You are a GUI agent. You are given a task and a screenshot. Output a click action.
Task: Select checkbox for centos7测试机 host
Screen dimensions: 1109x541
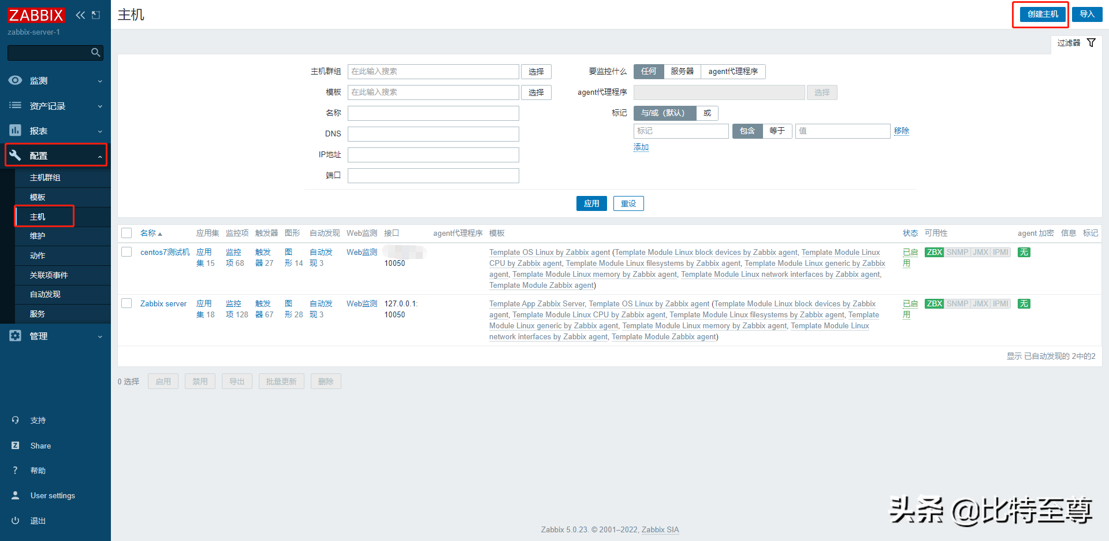(126, 252)
